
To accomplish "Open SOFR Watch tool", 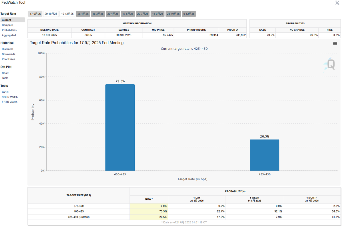I will pos(10,97).
